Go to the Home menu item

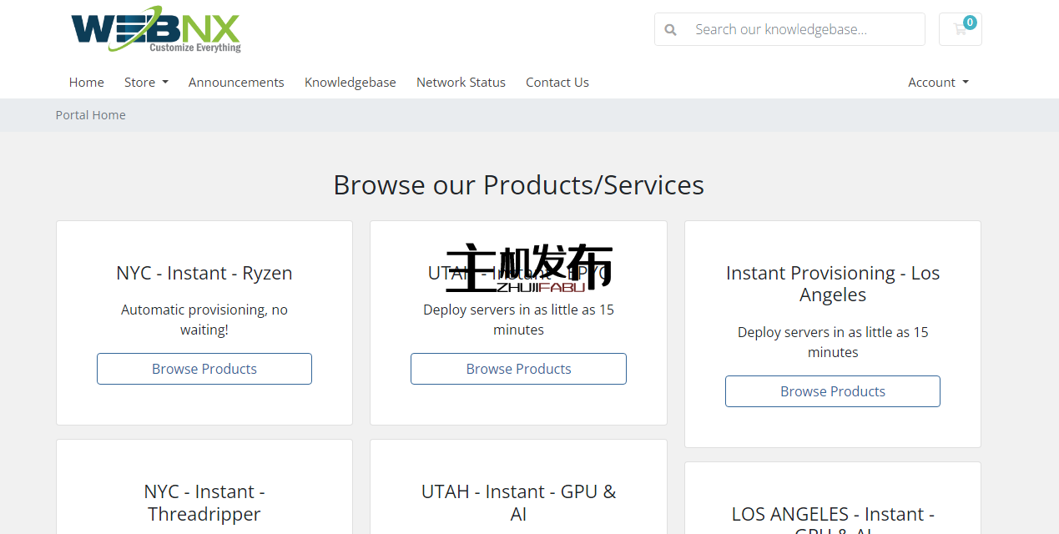coord(87,82)
